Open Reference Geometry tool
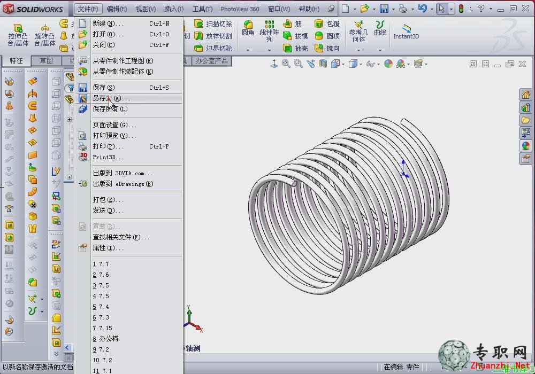Image resolution: width=535 pixels, height=374 pixels. click(358, 32)
